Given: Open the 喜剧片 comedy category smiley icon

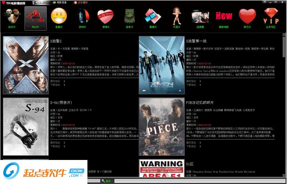Looking at the screenshot, I should (59, 18).
